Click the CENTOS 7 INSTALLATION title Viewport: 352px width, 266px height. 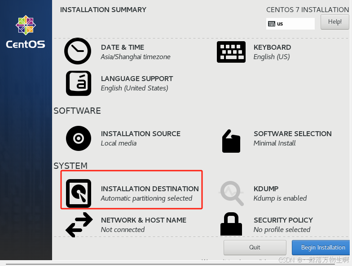[308, 10]
